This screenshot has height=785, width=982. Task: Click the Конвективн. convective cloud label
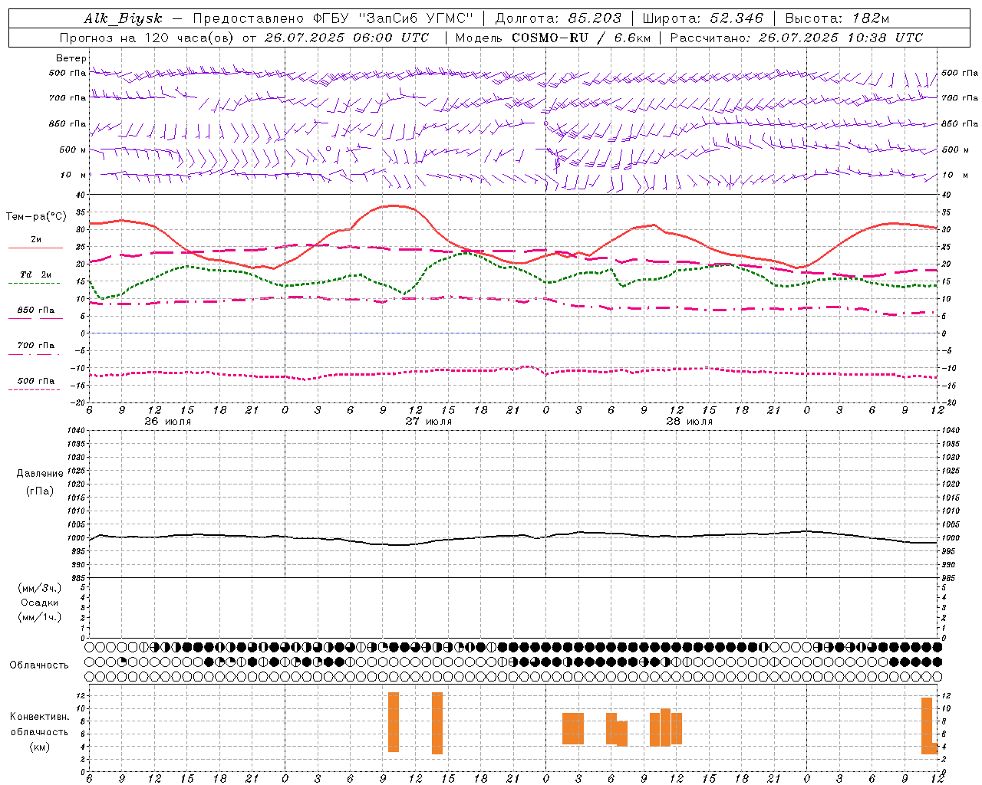click(x=40, y=717)
